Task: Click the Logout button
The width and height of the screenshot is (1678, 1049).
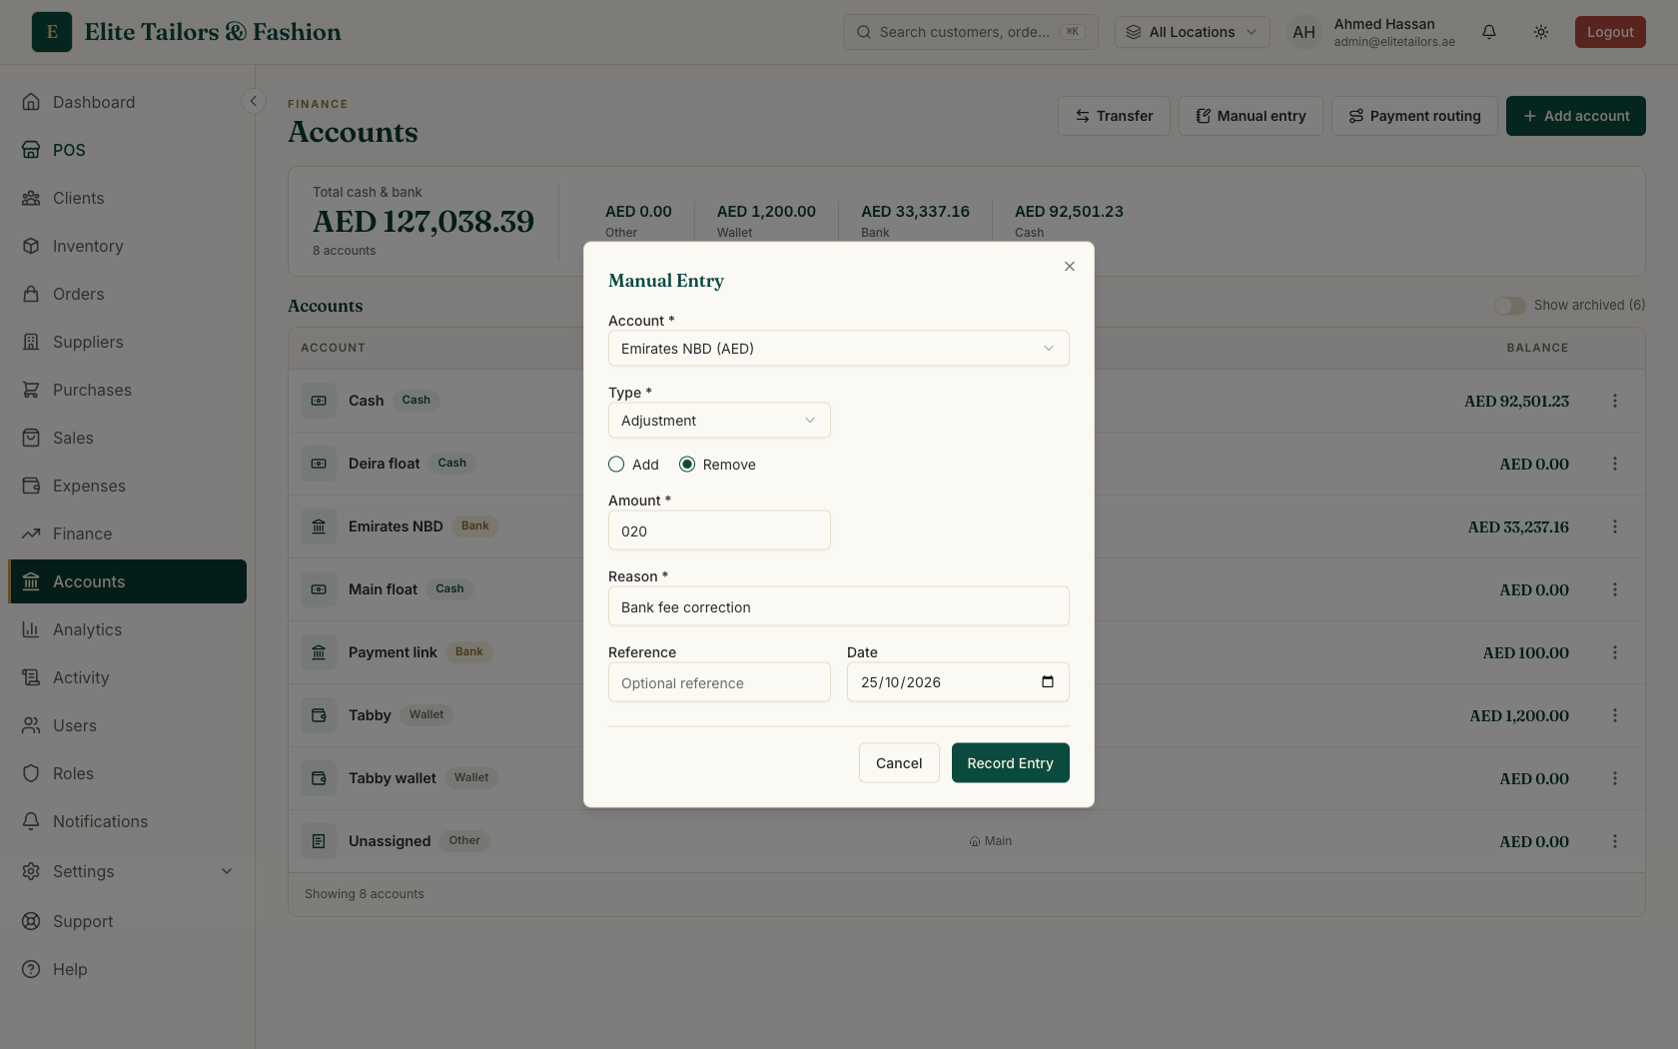Action: click(x=1610, y=32)
